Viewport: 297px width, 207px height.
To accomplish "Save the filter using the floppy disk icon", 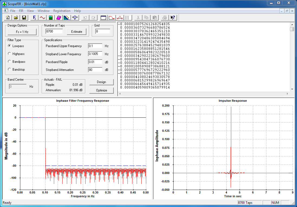I will tap(24, 18).
